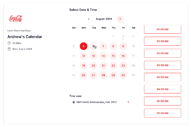This screenshot has width=191, height=127.
Task: Select August 9 date
Action: click(x=123, y=46)
